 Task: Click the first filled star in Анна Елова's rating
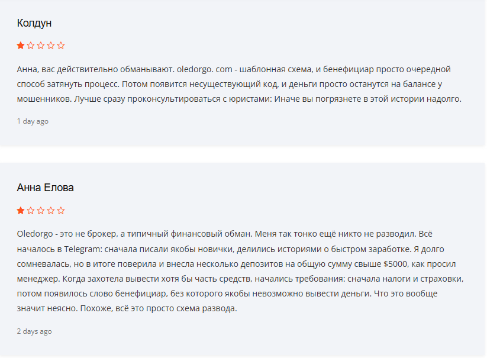click(21, 211)
